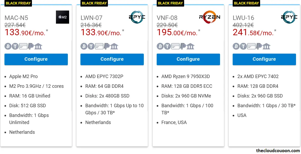Open the Configure page for LWN-07
301x154 pixels.
pos(112,59)
